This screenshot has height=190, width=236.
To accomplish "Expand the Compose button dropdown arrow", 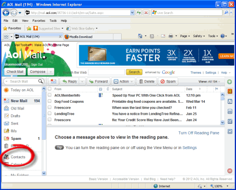I will point(51,72).
